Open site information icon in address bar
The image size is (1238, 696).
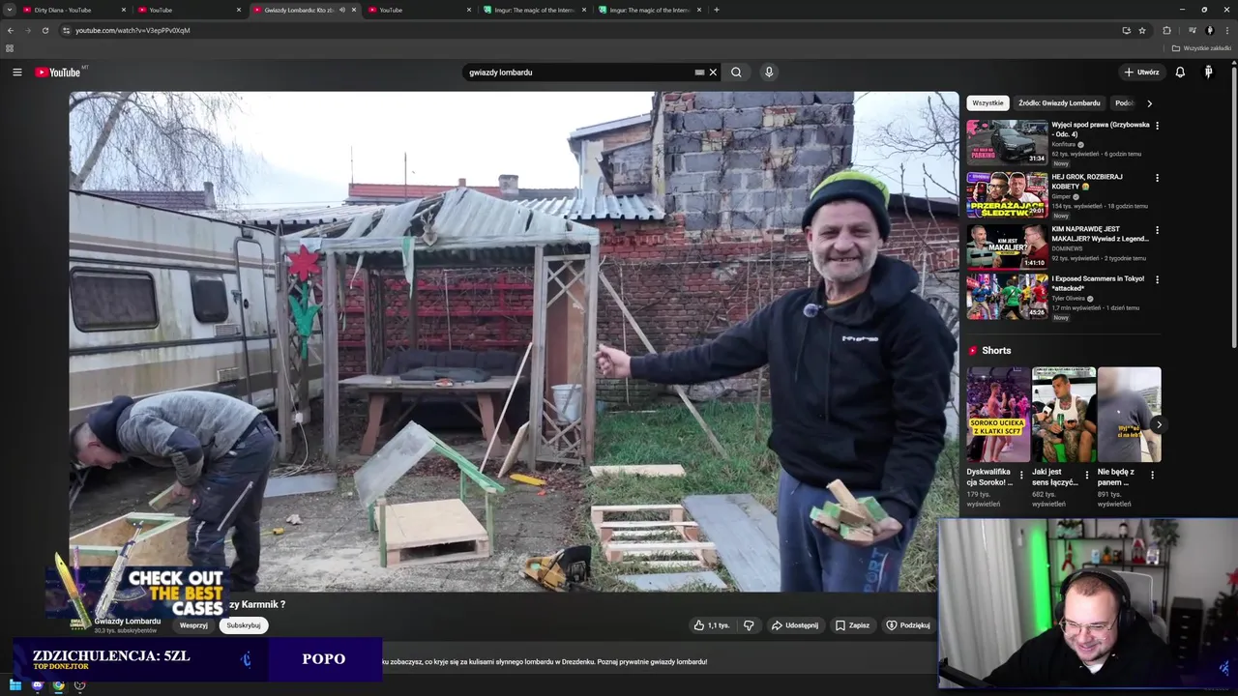pos(66,30)
